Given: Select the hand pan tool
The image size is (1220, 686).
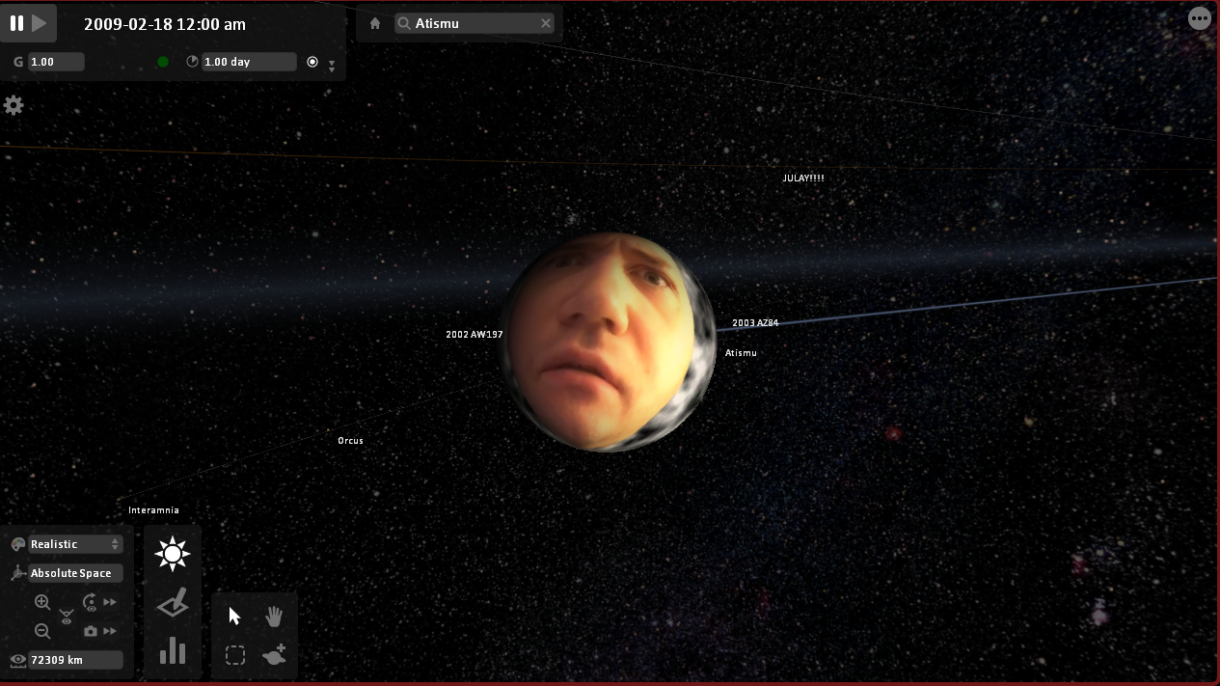Looking at the screenshot, I should pos(274,617).
